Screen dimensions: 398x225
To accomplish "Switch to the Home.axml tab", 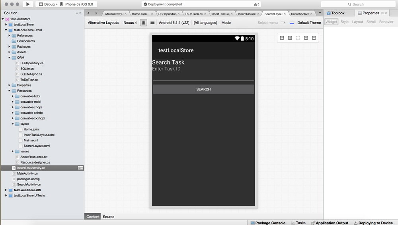I will [x=140, y=14].
